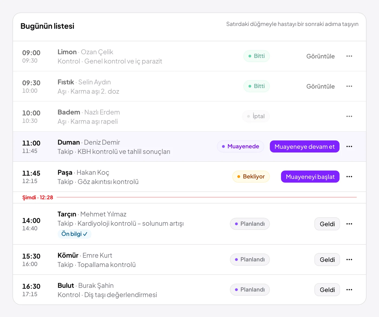The height and width of the screenshot is (317, 379).
Task: Click the 'Bugünün listesi' heading
Action: tap(47, 26)
